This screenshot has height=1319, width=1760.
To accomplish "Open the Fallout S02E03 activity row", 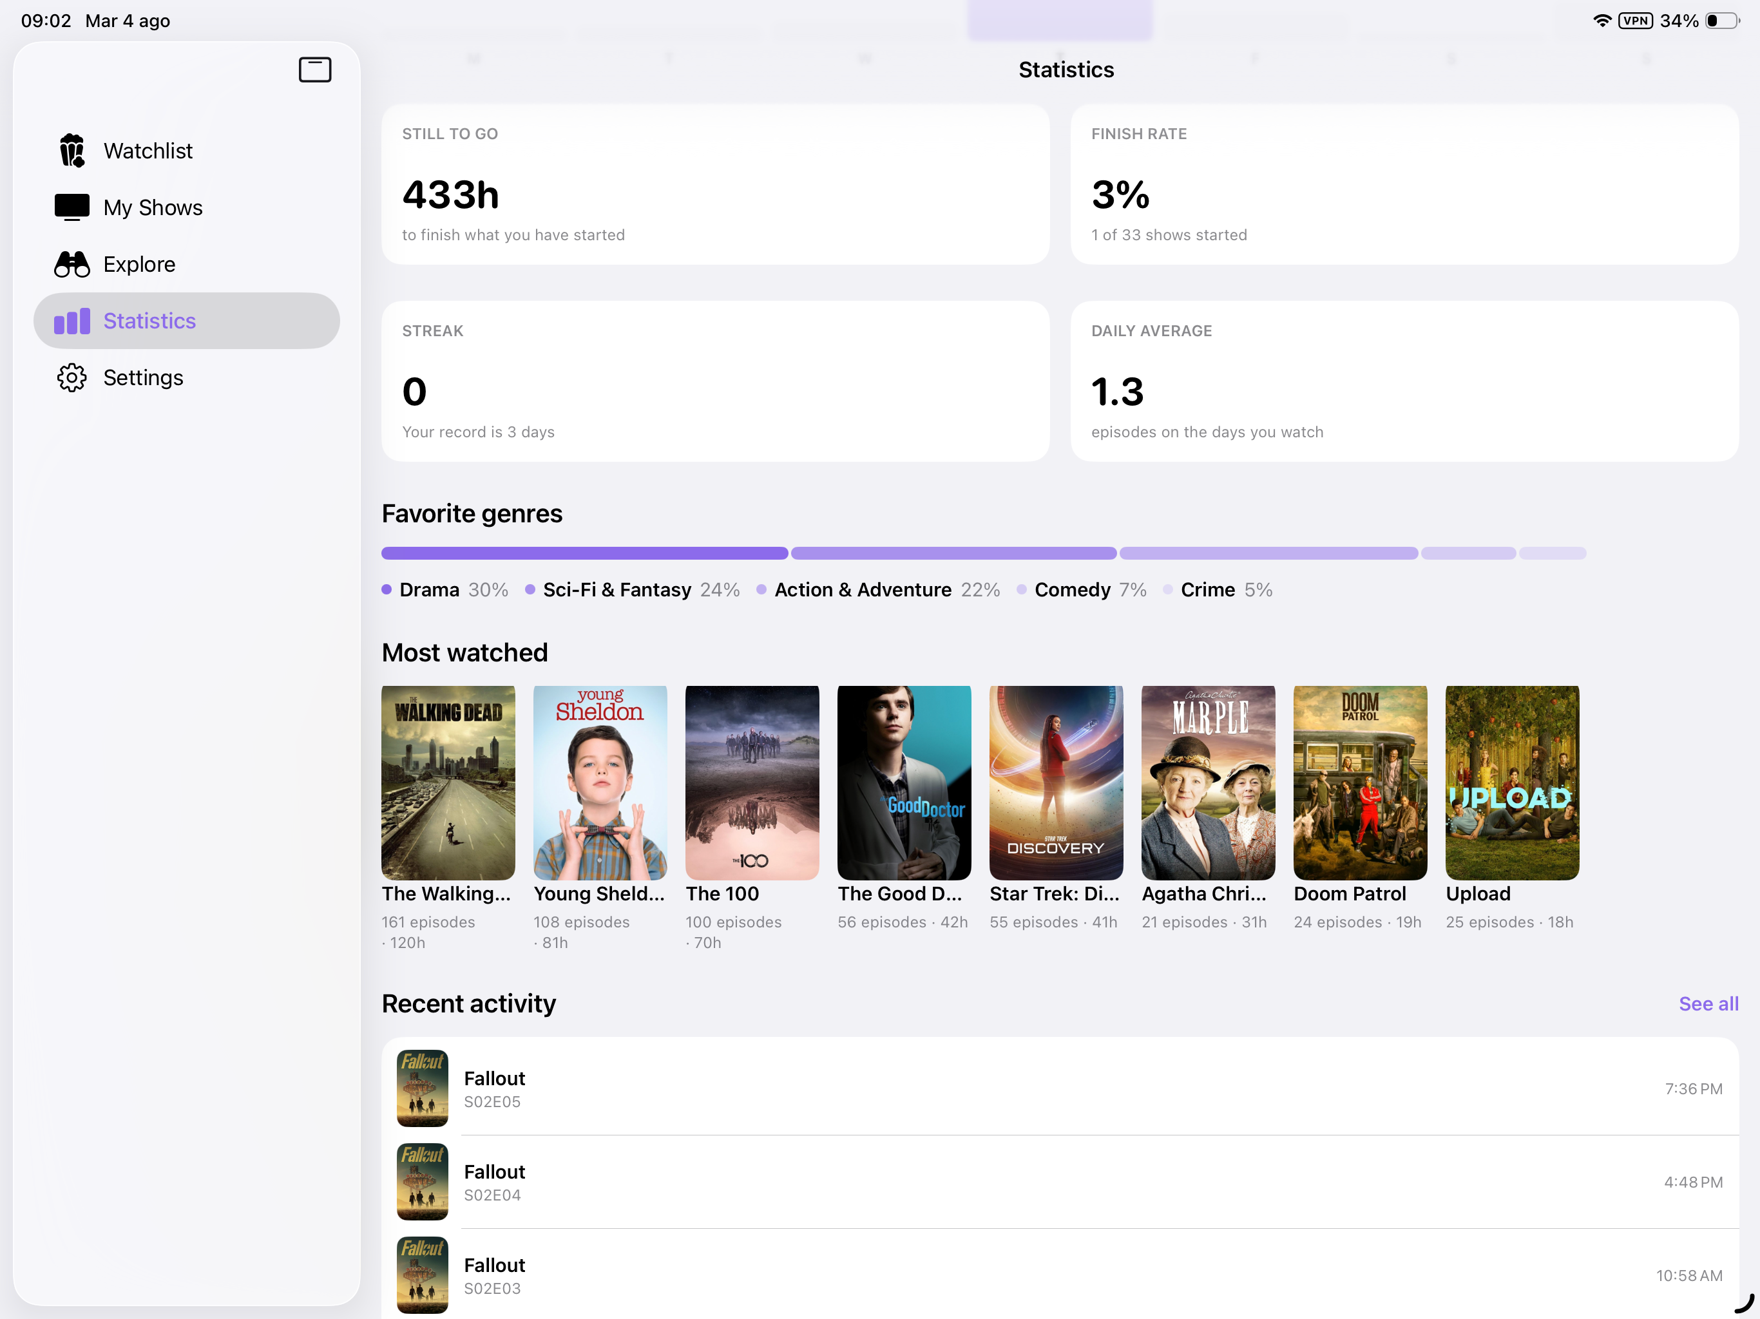I will click(1060, 1275).
